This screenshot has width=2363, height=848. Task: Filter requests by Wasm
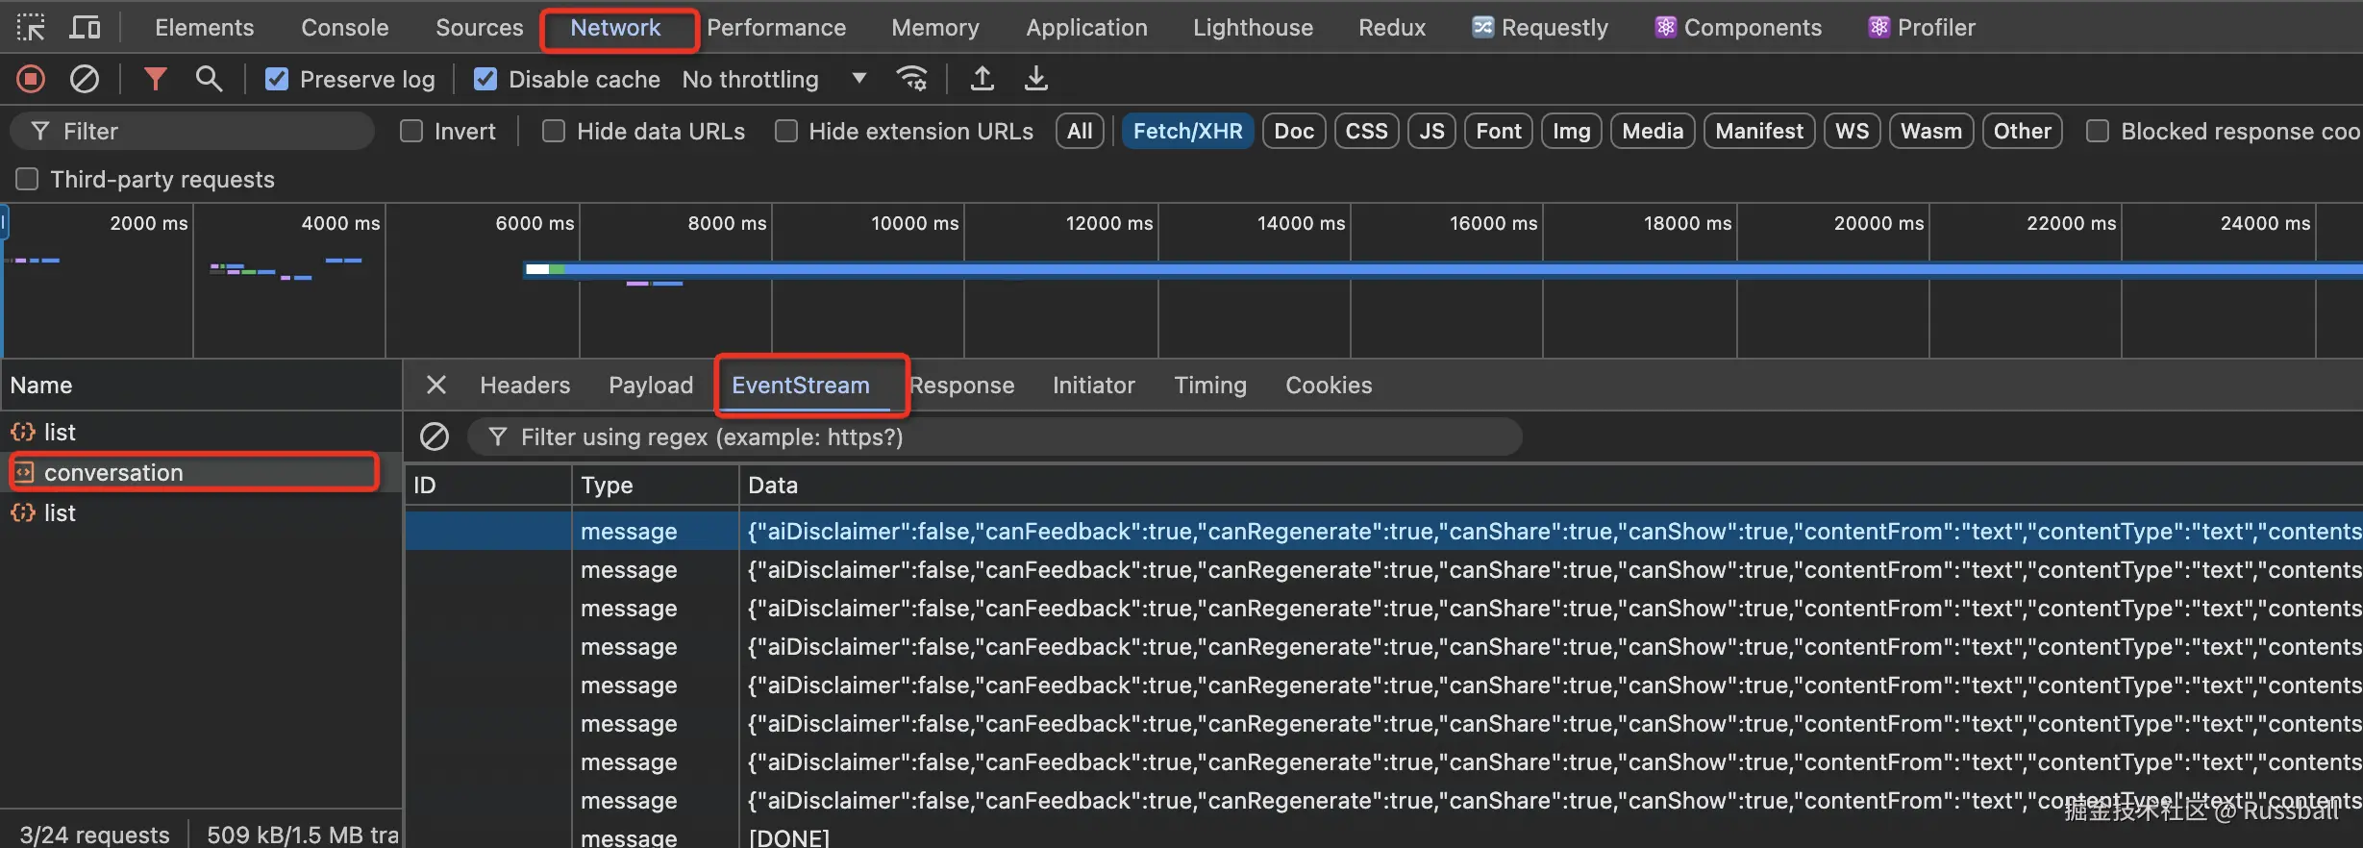[1931, 131]
